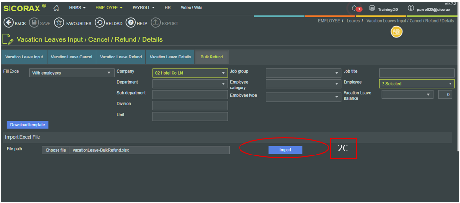Open the PAYROLL menu
Viewport: 460px width, 203px height.
143,8
